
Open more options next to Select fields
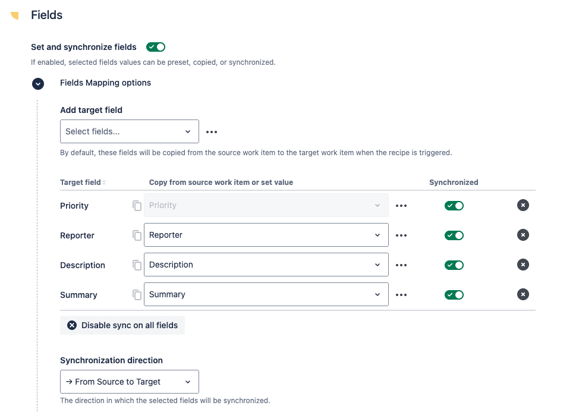pyautogui.click(x=212, y=131)
